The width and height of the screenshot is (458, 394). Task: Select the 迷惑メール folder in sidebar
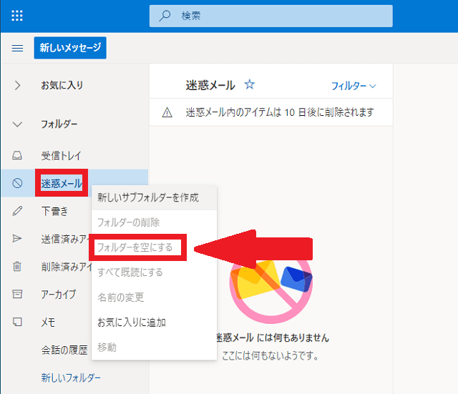[62, 183]
